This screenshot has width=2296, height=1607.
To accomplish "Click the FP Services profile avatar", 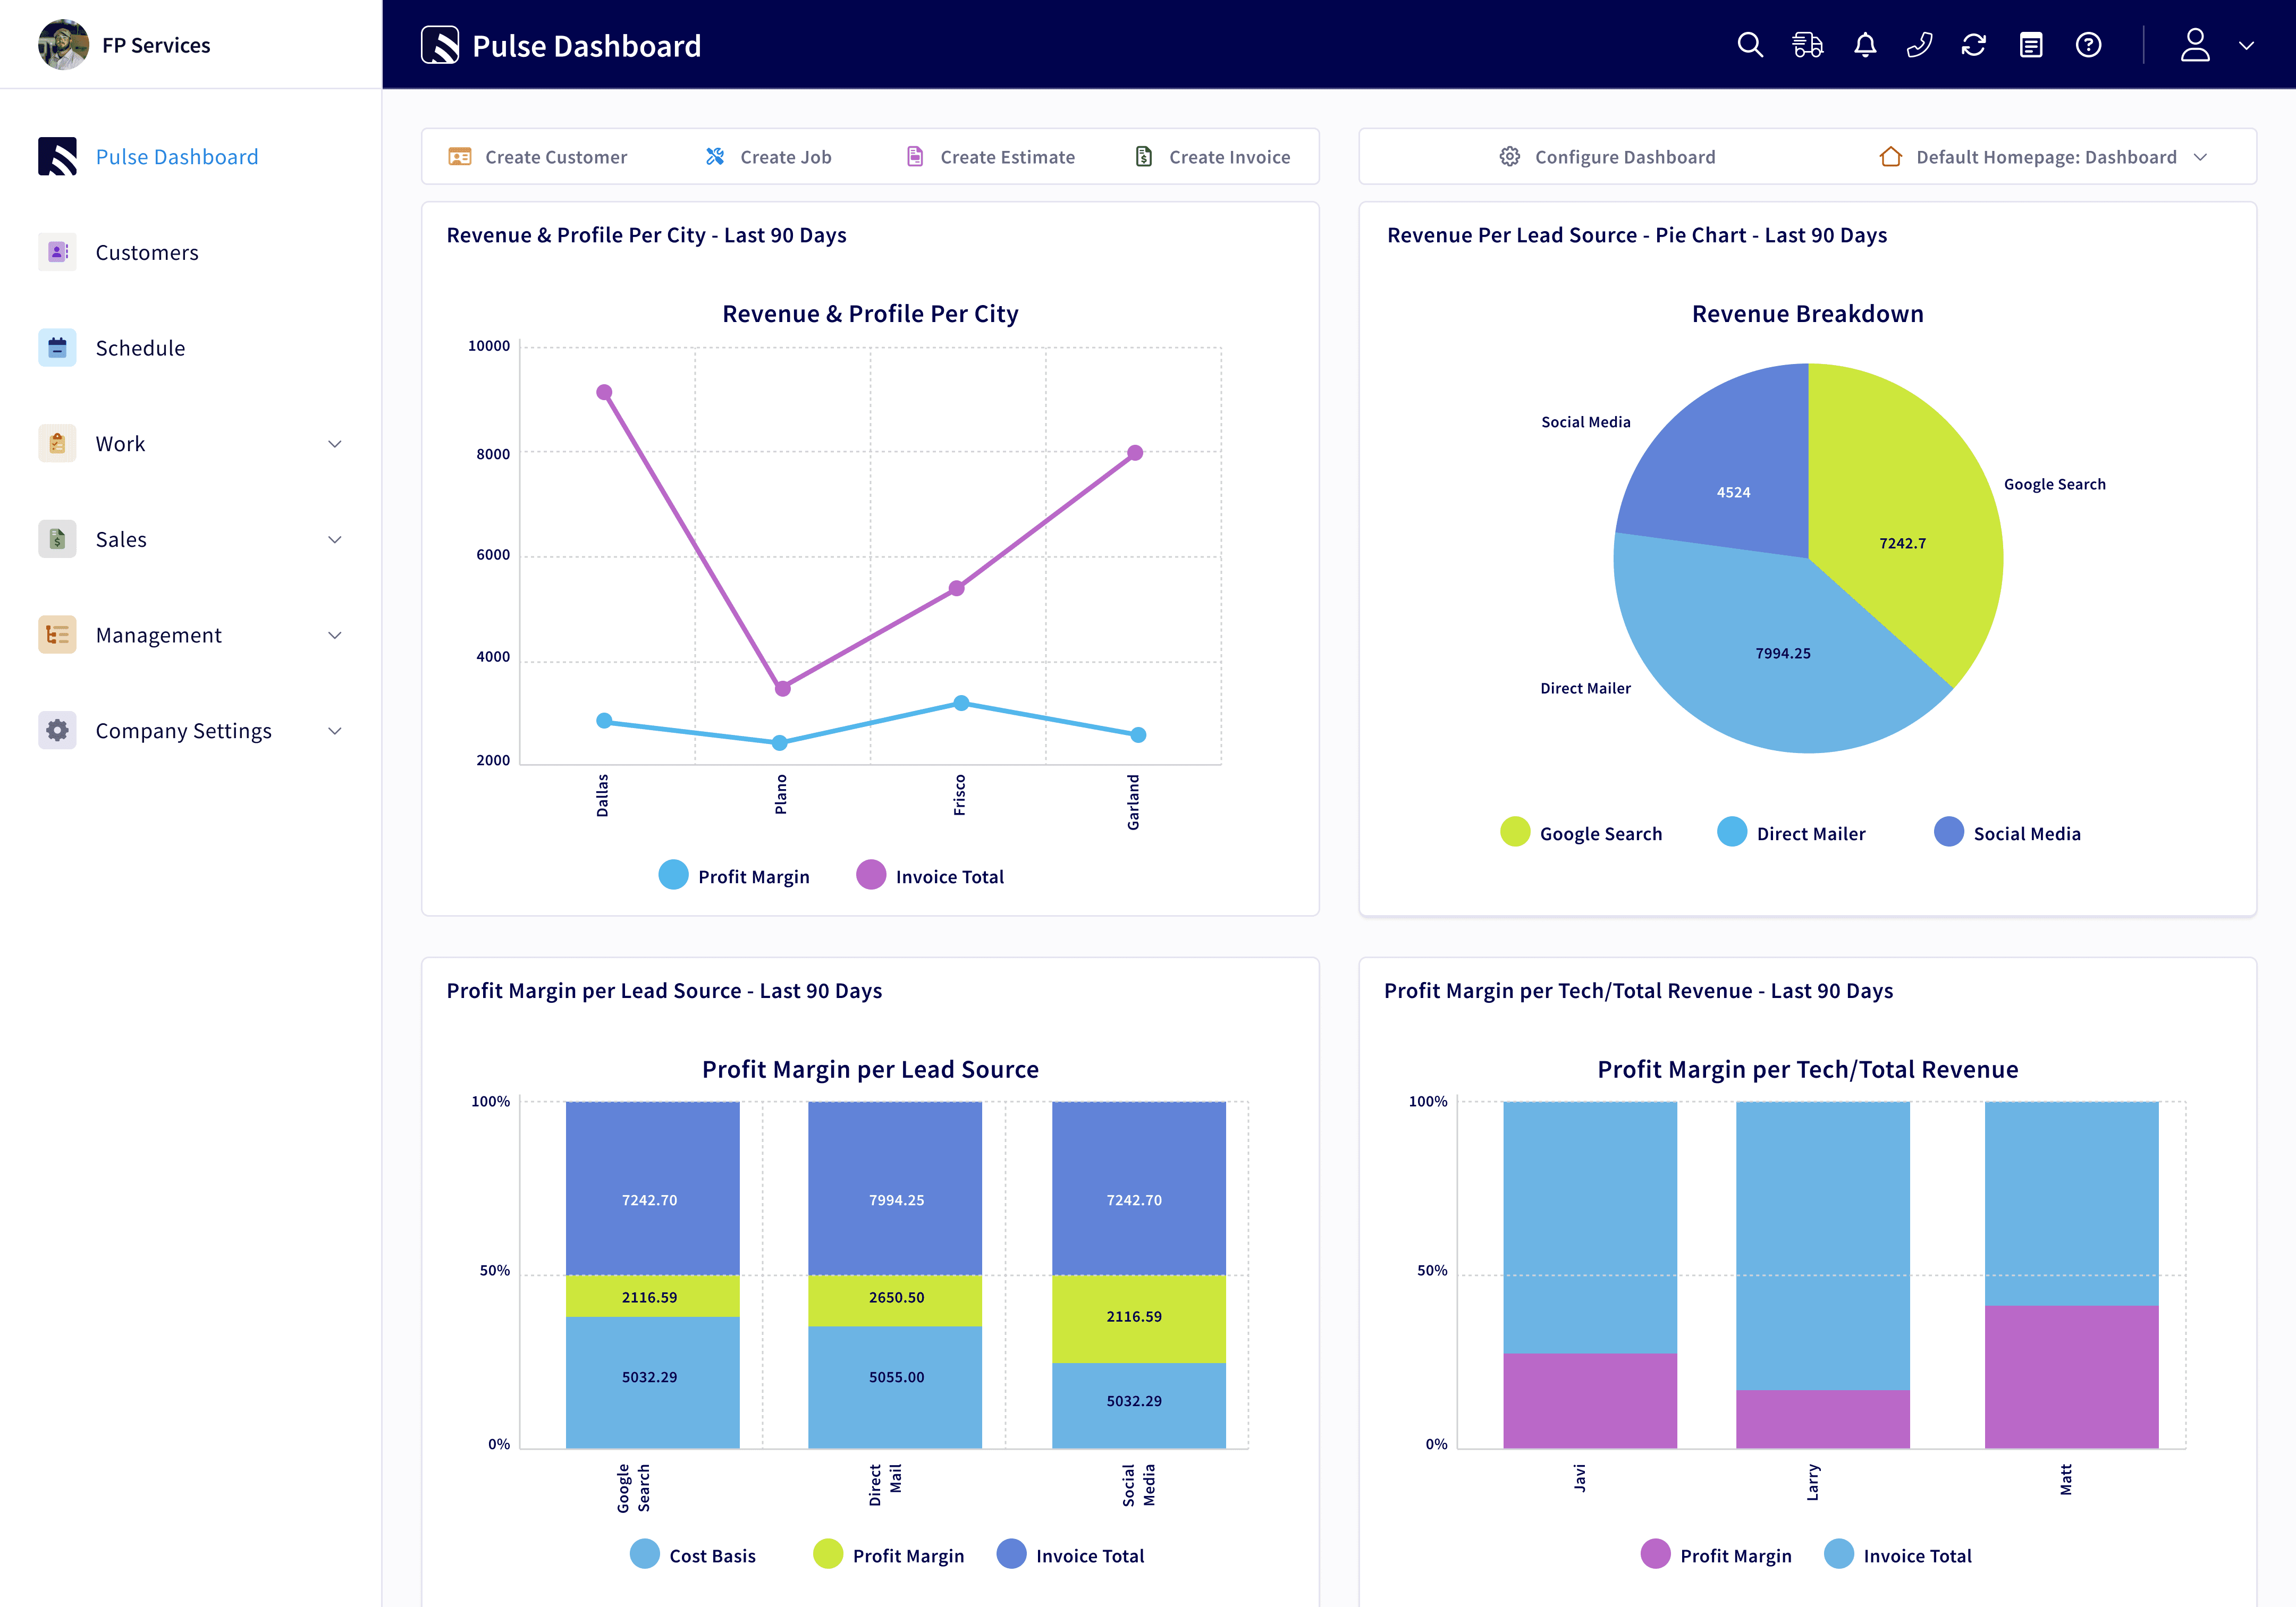I will [x=63, y=45].
